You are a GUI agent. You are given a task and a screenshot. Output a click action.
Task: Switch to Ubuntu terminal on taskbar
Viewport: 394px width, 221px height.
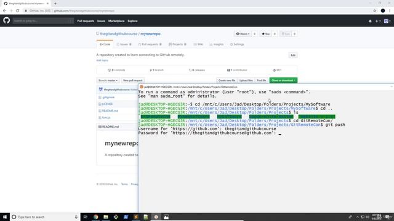point(156,217)
